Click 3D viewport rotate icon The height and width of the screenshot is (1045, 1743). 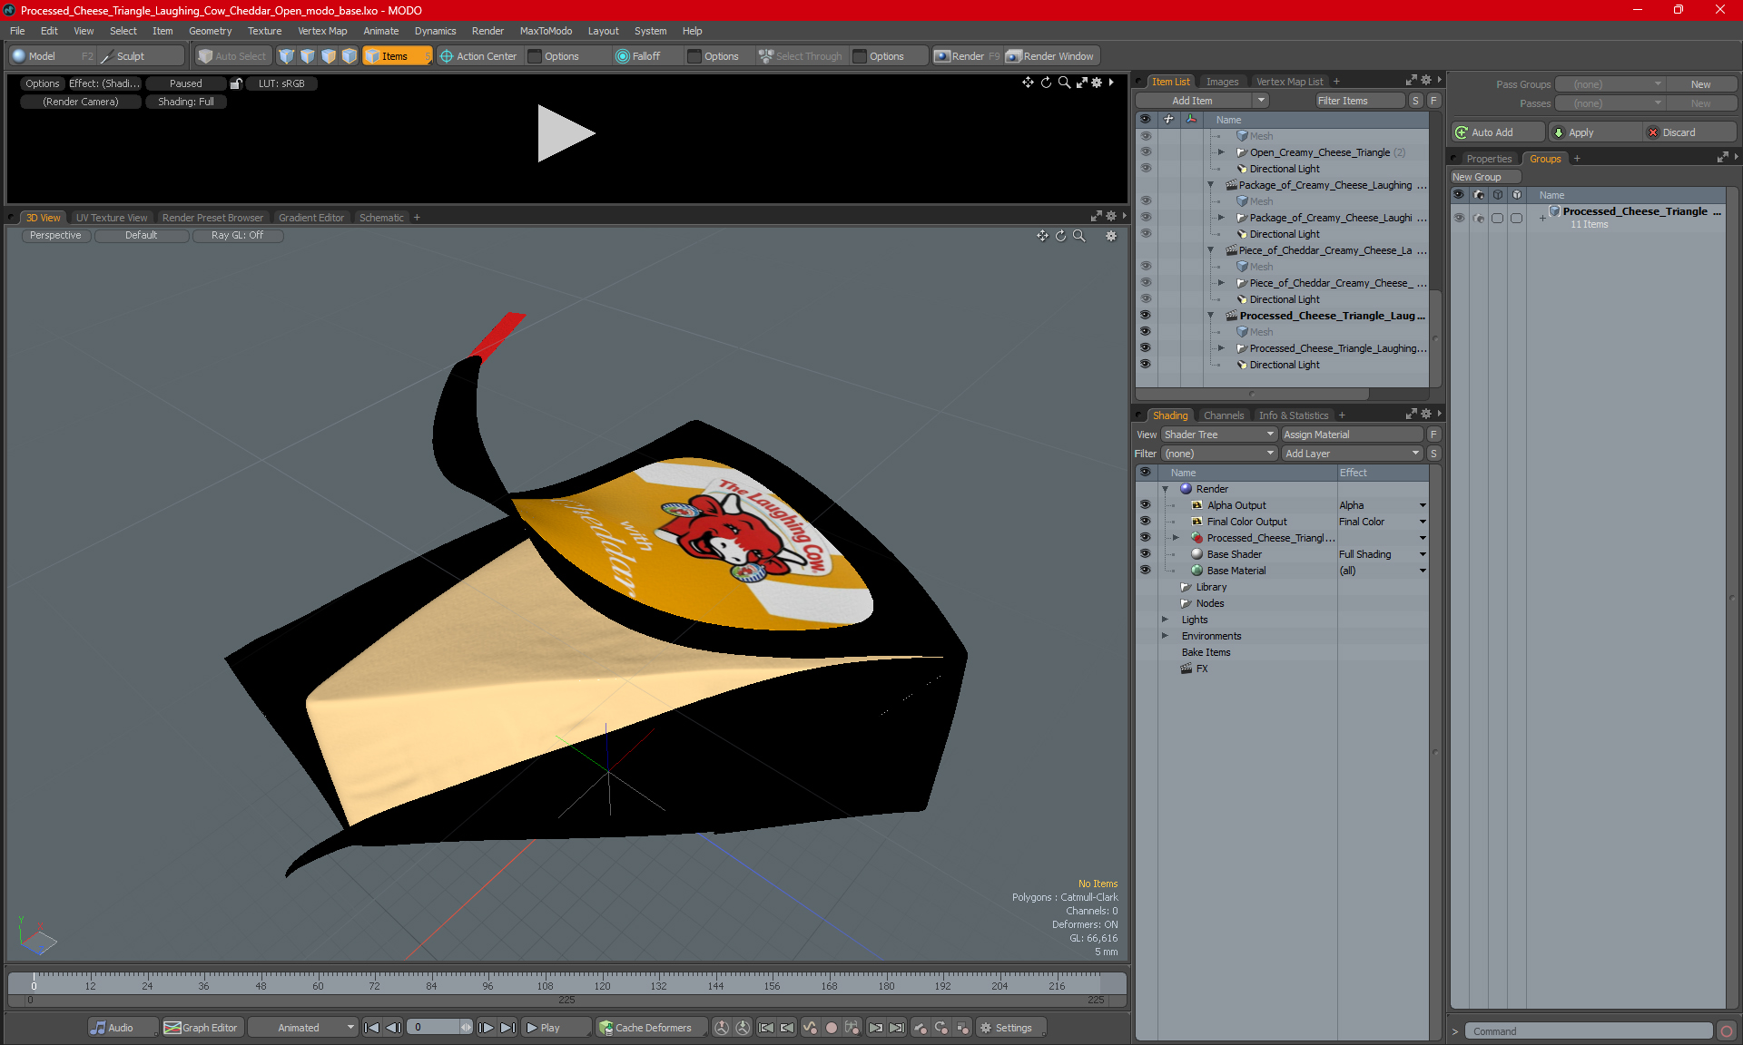click(1060, 236)
